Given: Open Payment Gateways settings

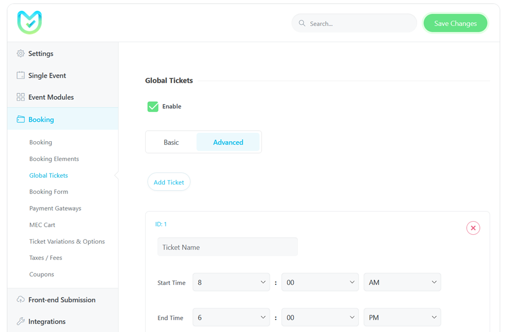Looking at the screenshot, I should click(x=55, y=208).
